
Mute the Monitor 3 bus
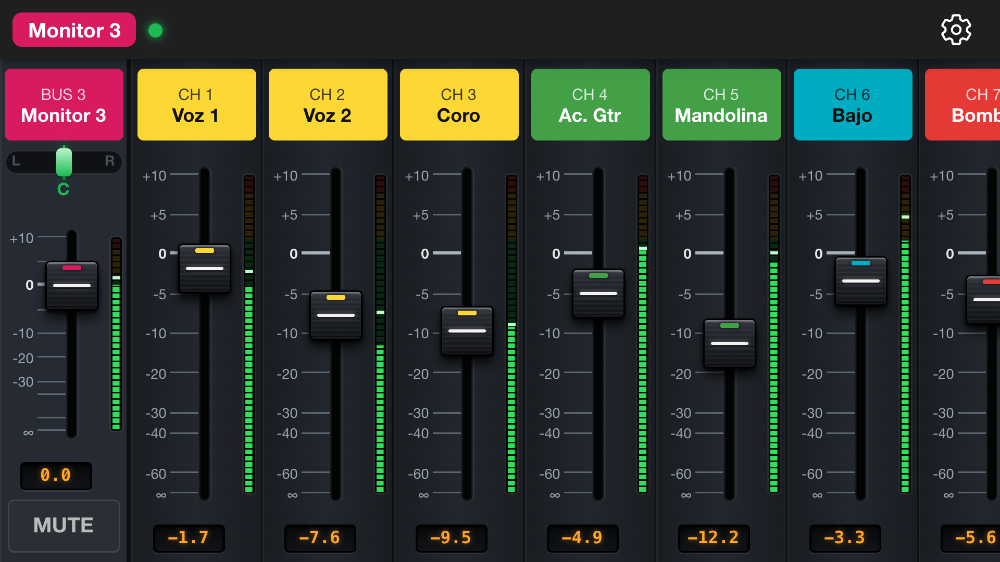(x=64, y=526)
